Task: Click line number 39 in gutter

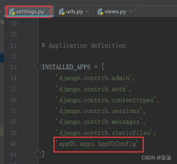Action: 13,133
